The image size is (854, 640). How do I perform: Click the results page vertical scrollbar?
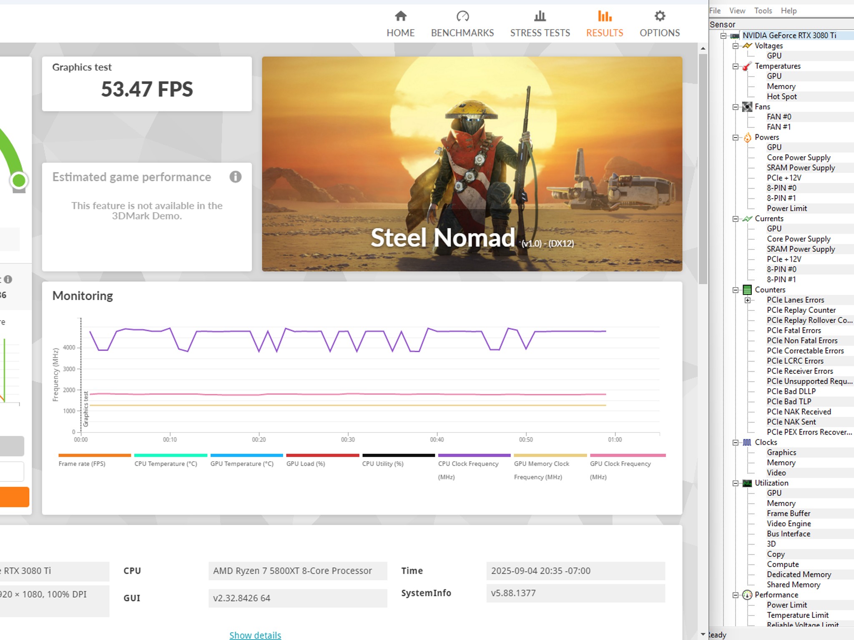pos(703,169)
